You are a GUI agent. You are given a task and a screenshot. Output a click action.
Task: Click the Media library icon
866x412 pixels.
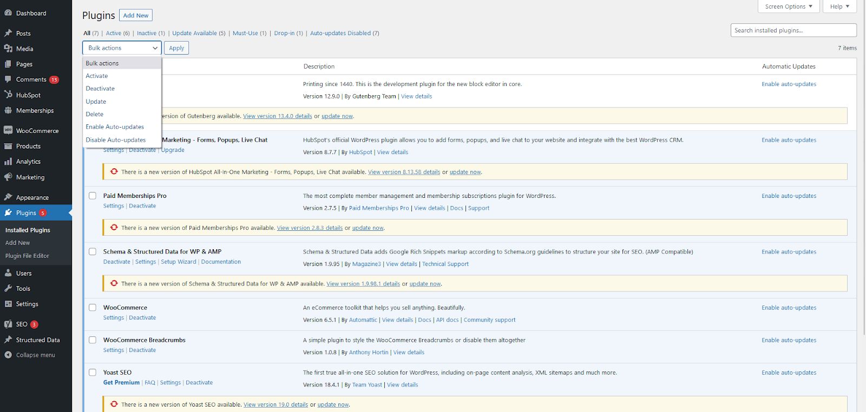click(8, 49)
